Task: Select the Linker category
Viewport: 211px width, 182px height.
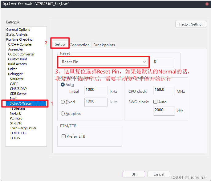Action: click(12, 69)
